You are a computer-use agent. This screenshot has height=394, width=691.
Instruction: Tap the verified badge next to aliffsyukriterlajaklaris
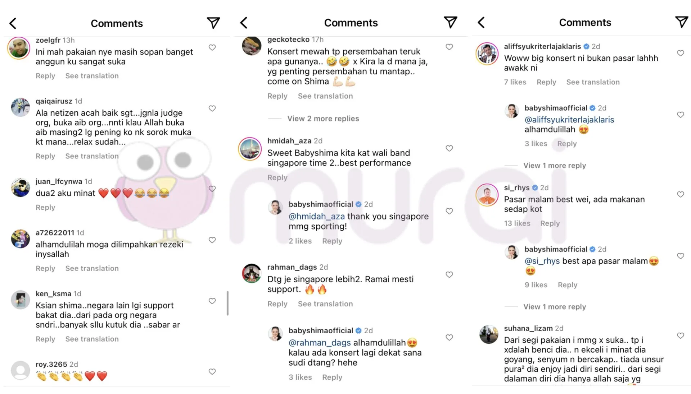tap(586, 46)
